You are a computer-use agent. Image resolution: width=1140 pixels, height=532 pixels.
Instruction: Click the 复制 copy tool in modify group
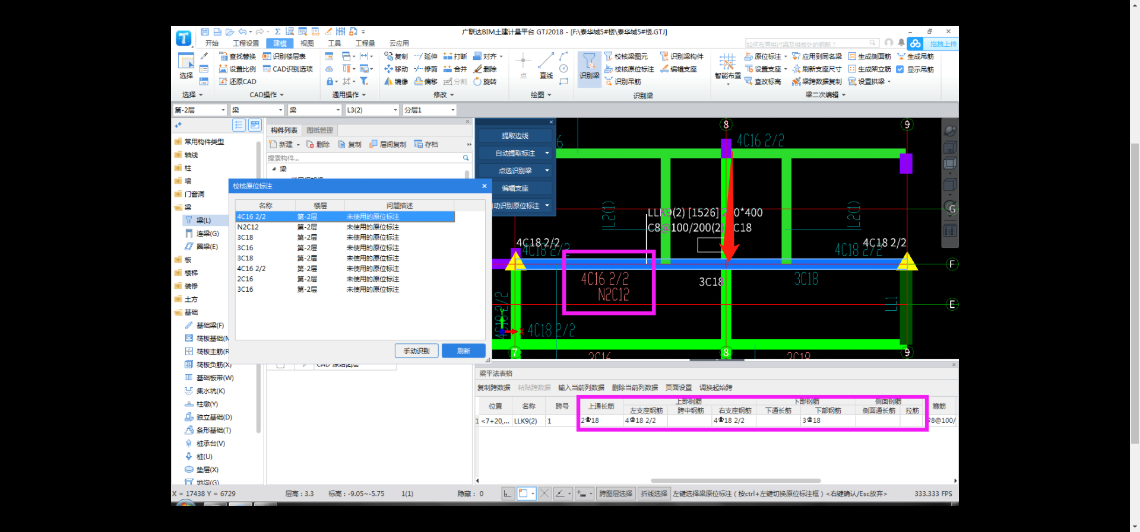point(396,56)
